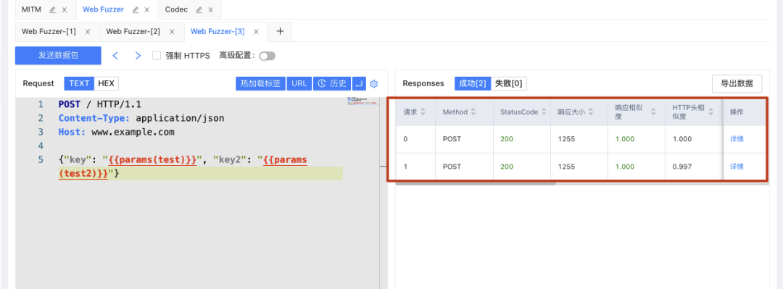This screenshot has width=783, height=289.
Task: Open 详情 for request row 0
Action: (737, 139)
